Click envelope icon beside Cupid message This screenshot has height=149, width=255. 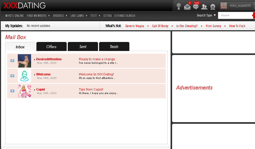(x=12, y=91)
